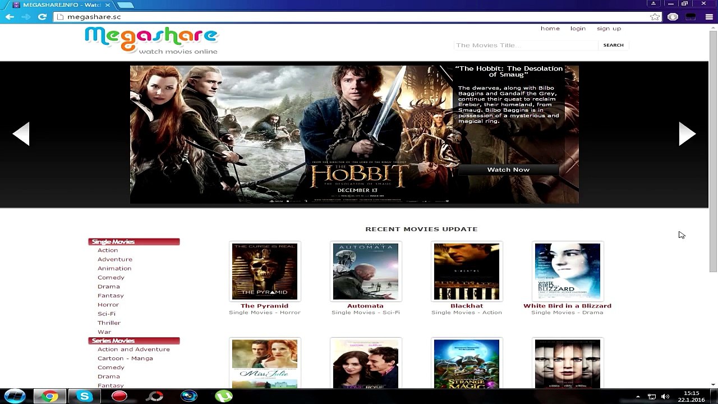Show the previous featured movie slide
The height and width of the screenshot is (404, 718).
click(x=21, y=134)
